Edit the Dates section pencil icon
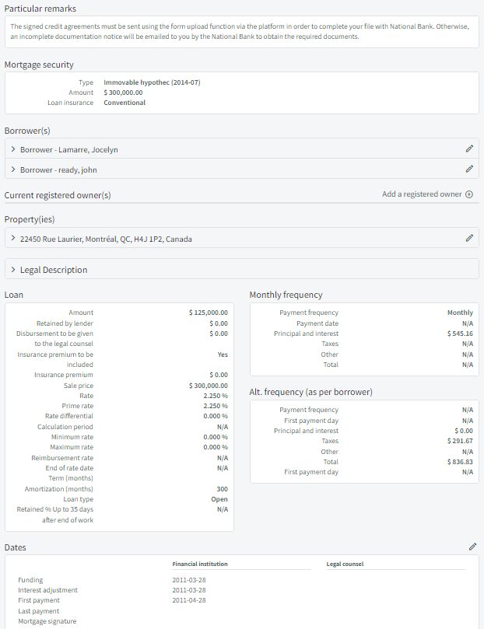 pos(473,547)
